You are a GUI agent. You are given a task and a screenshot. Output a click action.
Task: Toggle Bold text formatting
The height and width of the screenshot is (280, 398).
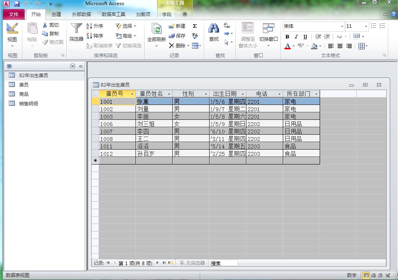287,37
